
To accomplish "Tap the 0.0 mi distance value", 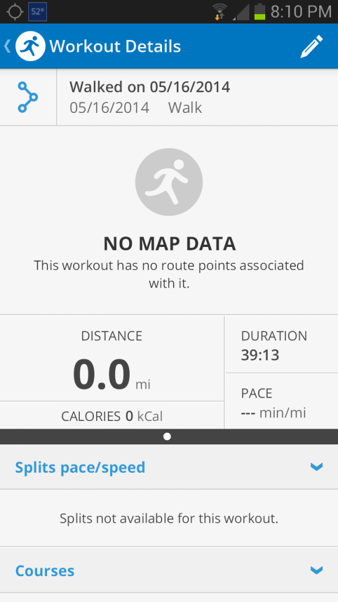I will (111, 374).
